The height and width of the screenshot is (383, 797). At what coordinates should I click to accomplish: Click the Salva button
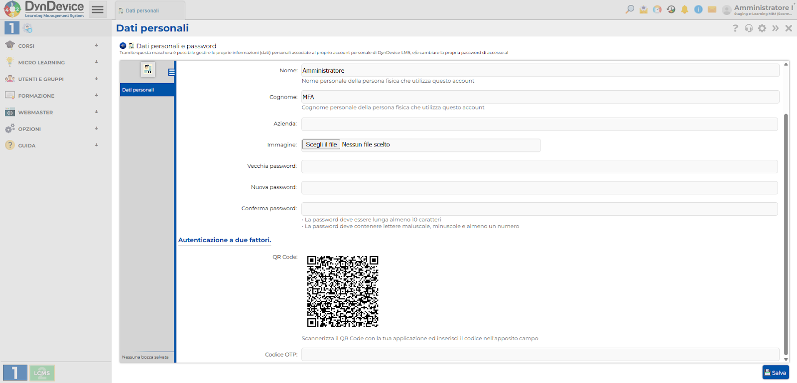[776, 373]
